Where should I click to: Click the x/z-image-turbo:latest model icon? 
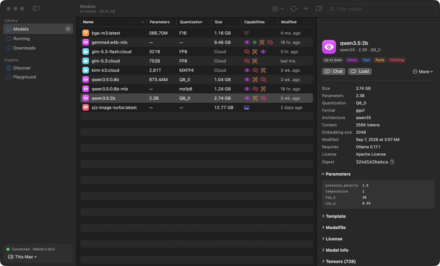click(86, 107)
